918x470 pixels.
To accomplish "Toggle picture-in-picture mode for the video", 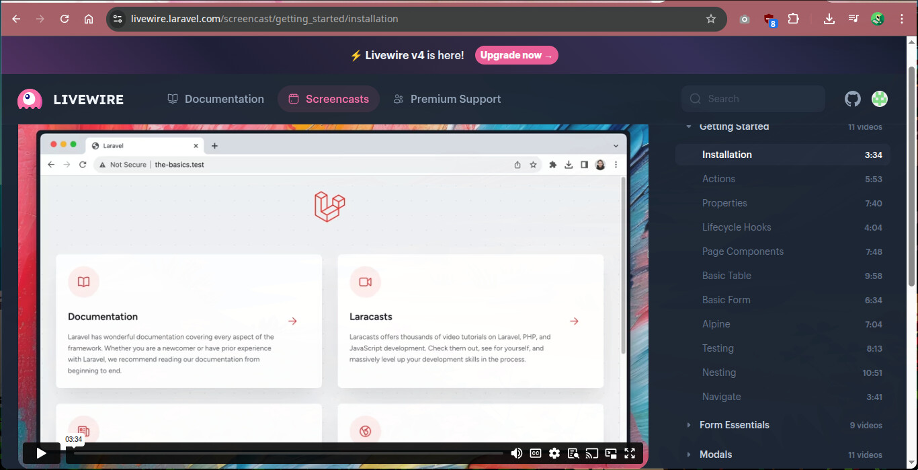I will [x=611, y=453].
